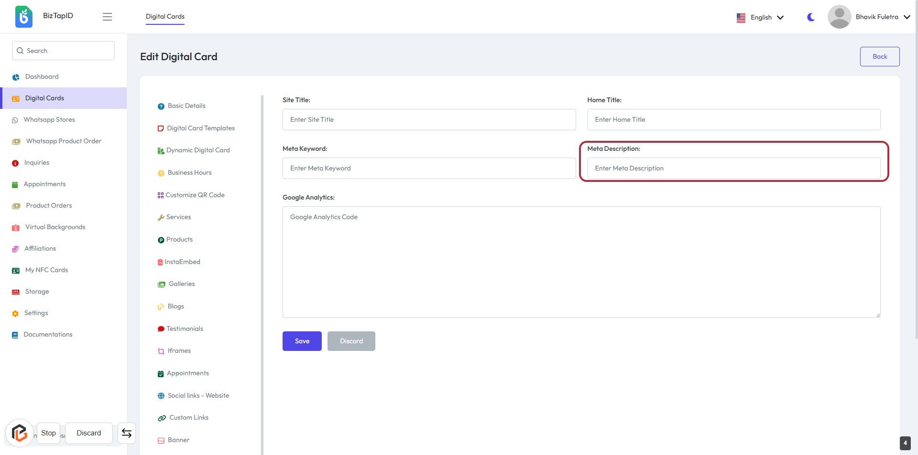The height and width of the screenshot is (455, 918).
Task: Open Whatsapp Stores from sidebar
Action: tap(49, 120)
